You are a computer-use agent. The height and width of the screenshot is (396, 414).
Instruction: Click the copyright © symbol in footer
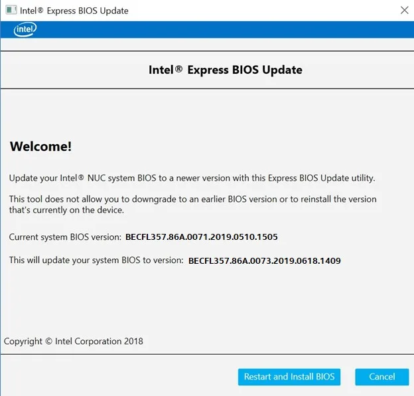point(48,342)
